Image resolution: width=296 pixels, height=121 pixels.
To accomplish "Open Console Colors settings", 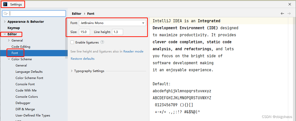I will 27,97.
